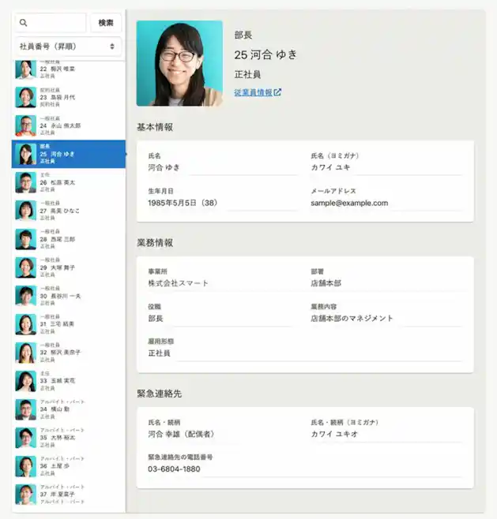Select employee number 36 in the list
The height and width of the screenshot is (519, 497).
[x=69, y=466]
